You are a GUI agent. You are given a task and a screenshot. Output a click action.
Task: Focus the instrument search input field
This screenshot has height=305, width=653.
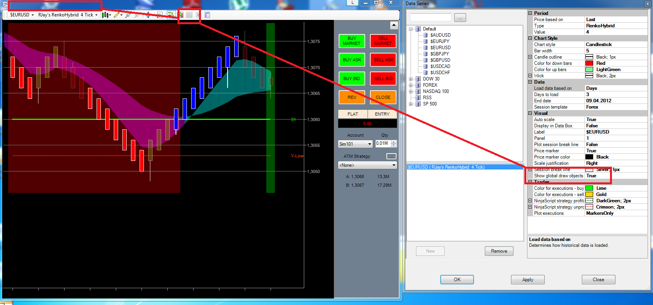(x=431, y=18)
